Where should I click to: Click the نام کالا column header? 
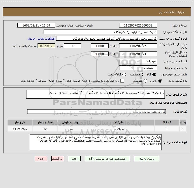(119, 123)
